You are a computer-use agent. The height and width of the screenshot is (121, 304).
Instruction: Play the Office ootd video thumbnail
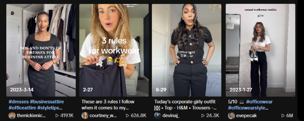(x=186, y=50)
